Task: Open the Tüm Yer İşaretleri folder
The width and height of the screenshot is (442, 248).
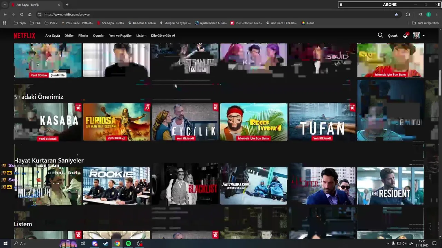Action: 425,23
